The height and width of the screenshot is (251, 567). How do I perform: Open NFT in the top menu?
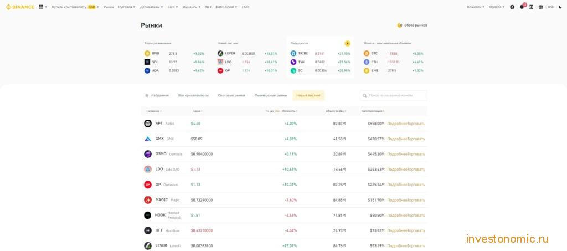[x=208, y=7]
